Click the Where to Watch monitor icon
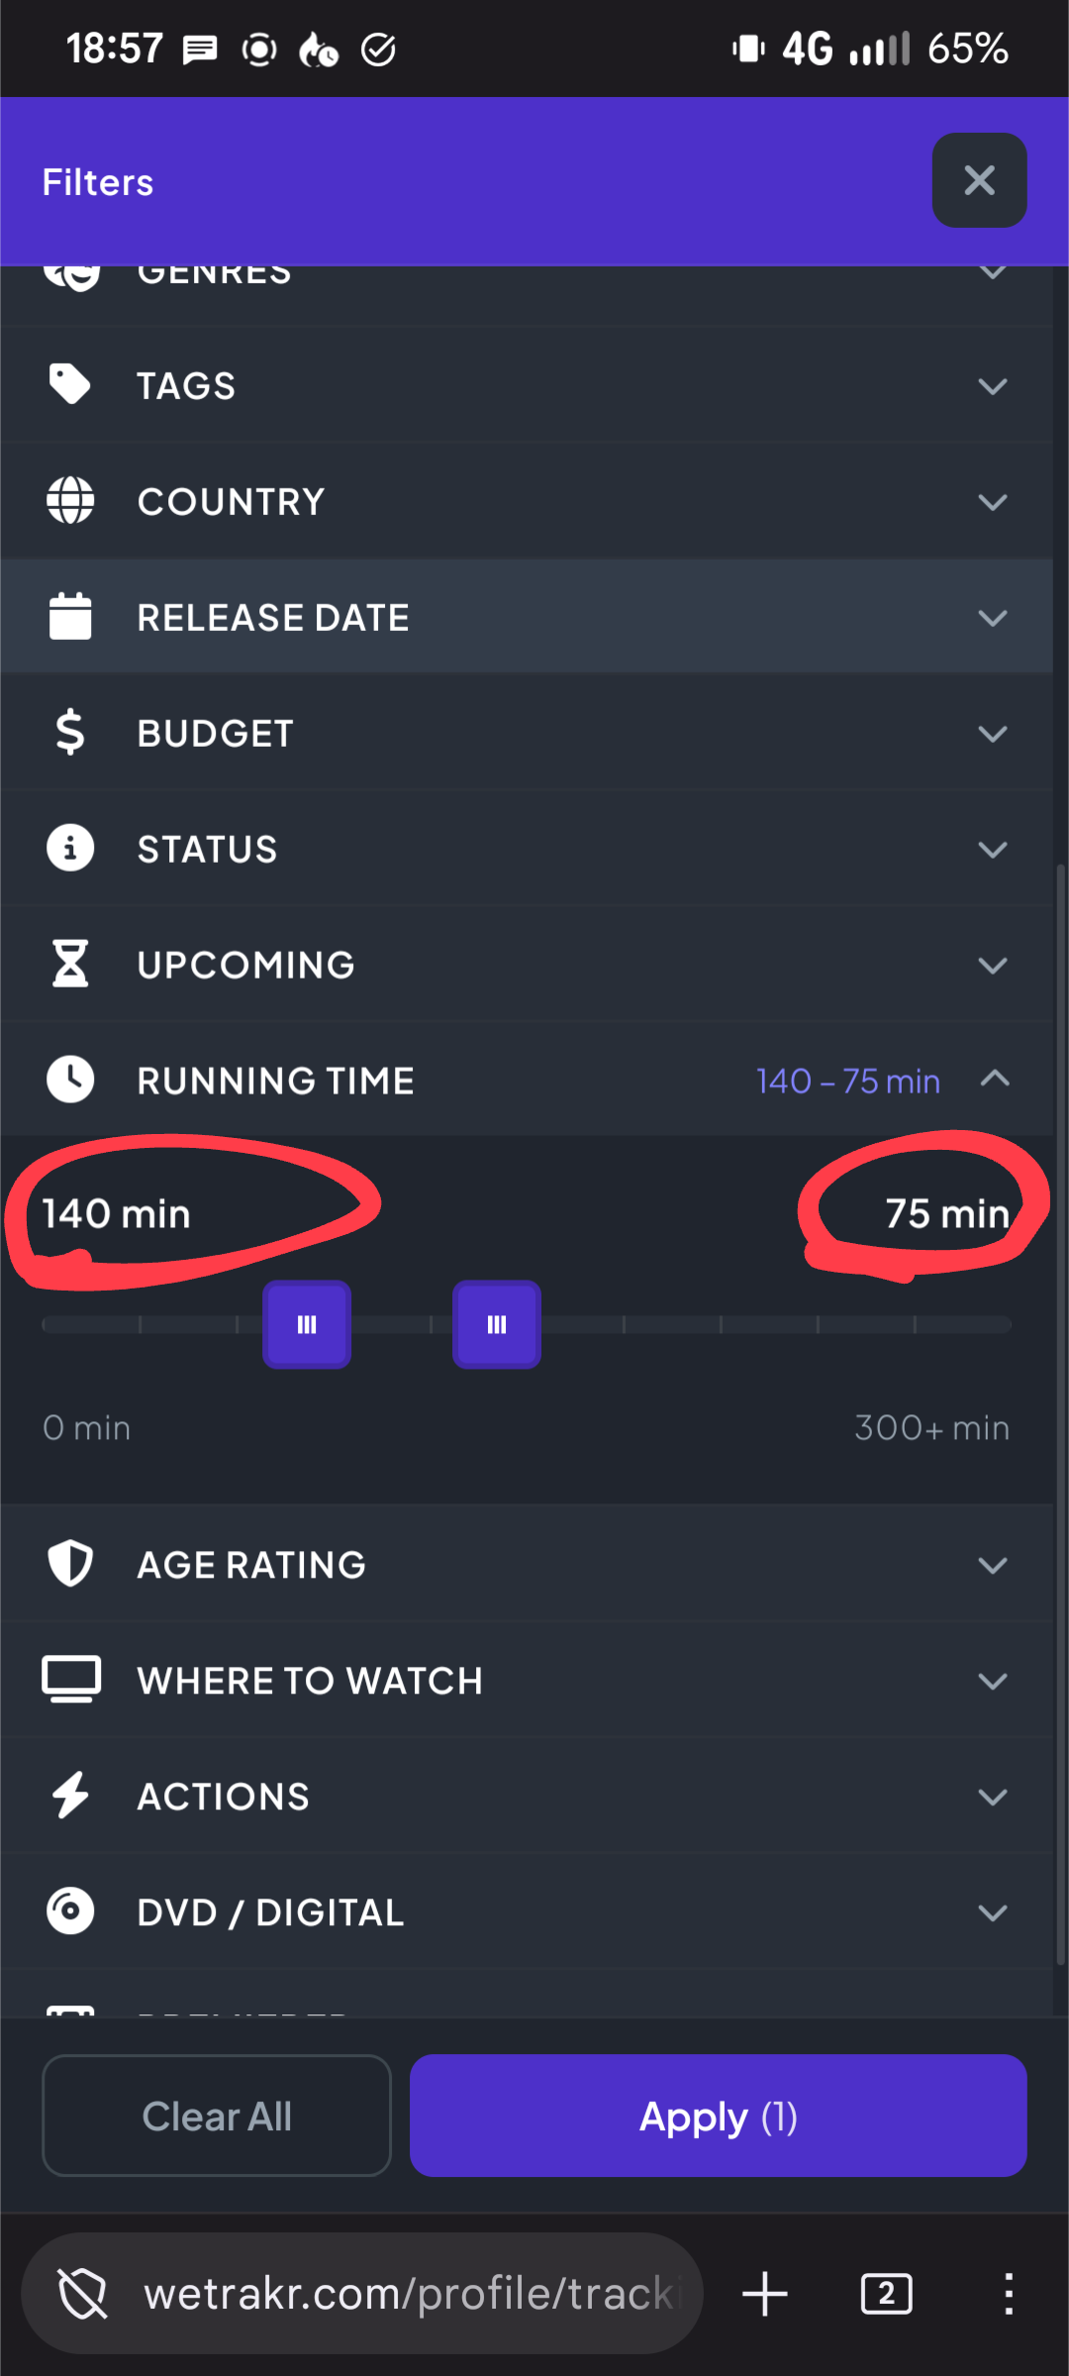Screen dimensions: 1069x2376 (71, 1680)
